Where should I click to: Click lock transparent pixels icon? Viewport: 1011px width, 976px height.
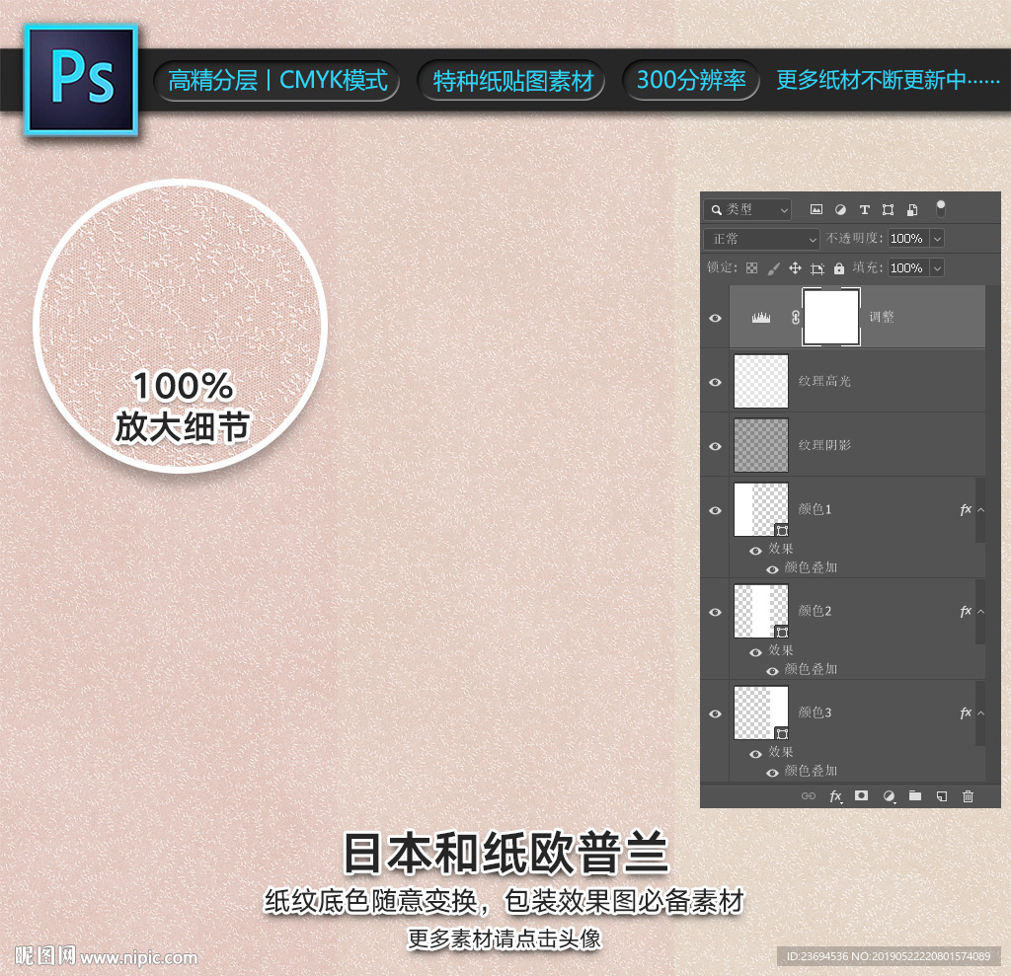(x=751, y=268)
